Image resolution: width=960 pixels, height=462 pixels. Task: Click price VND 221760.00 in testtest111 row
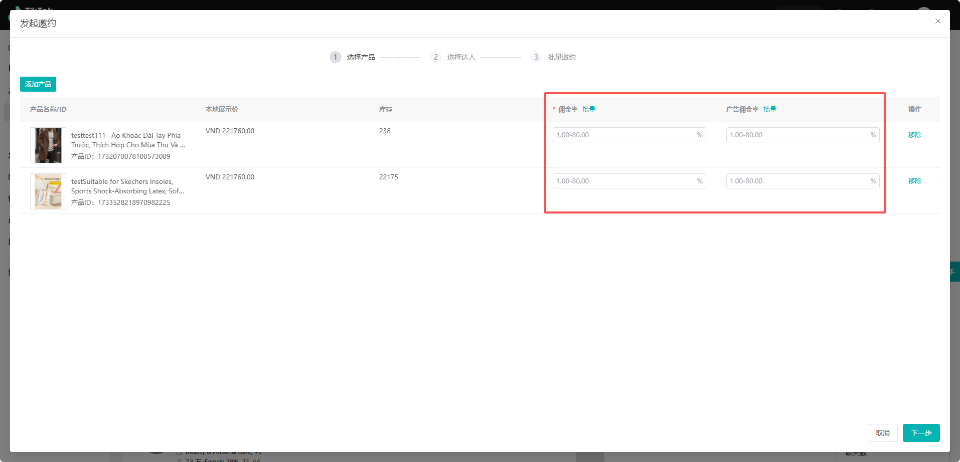click(x=230, y=131)
